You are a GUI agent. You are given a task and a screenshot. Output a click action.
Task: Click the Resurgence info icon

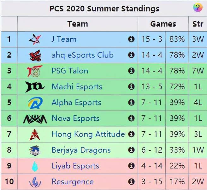[x=131, y=181]
